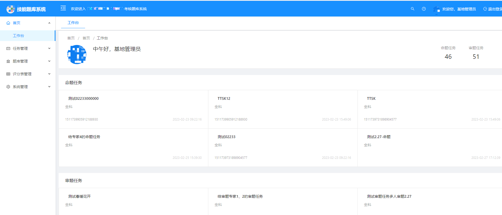Click ID 1511739731898904577 under TTSK
The width and height of the screenshot is (502, 215).
pyautogui.click(x=380, y=119)
